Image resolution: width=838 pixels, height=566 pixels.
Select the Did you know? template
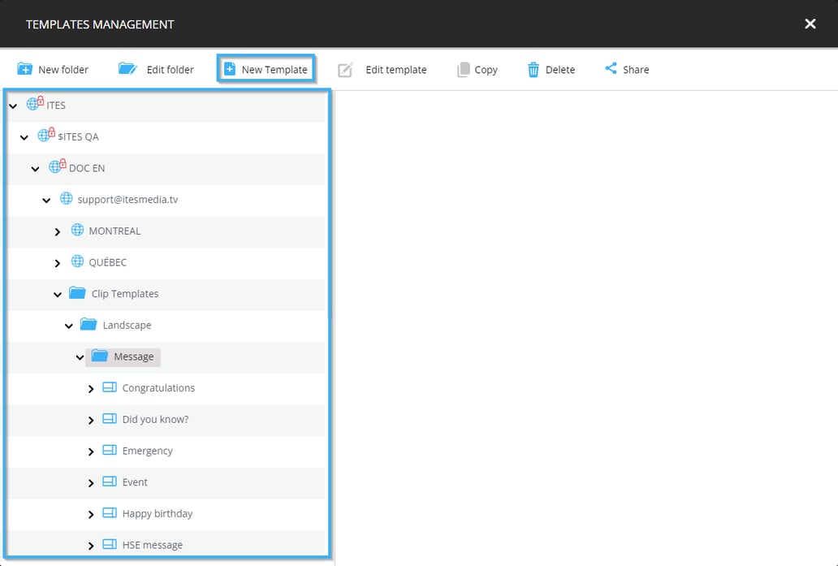point(156,420)
